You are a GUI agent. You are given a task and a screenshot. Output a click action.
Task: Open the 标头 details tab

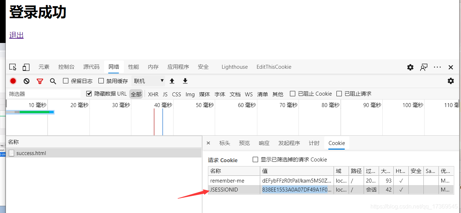tap(225, 143)
